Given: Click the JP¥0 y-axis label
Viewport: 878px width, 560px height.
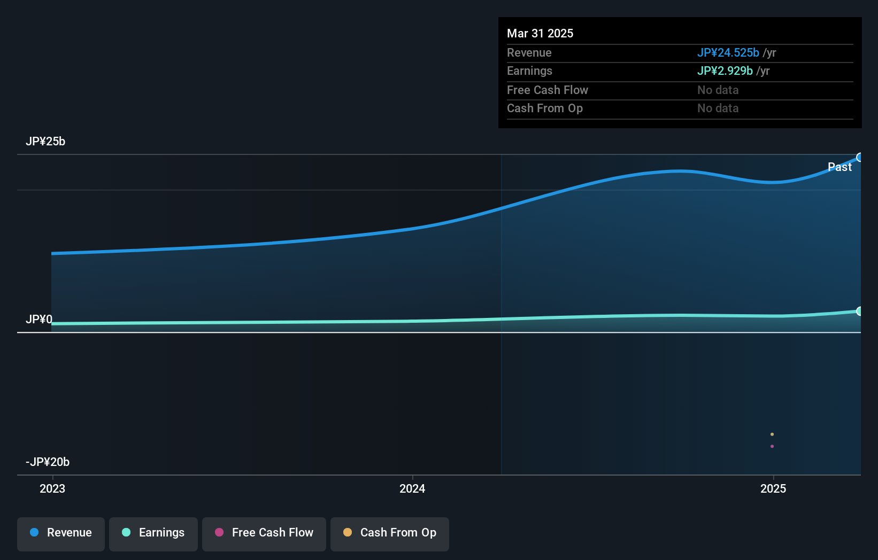Looking at the screenshot, I should pyautogui.click(x=39, y=320).
